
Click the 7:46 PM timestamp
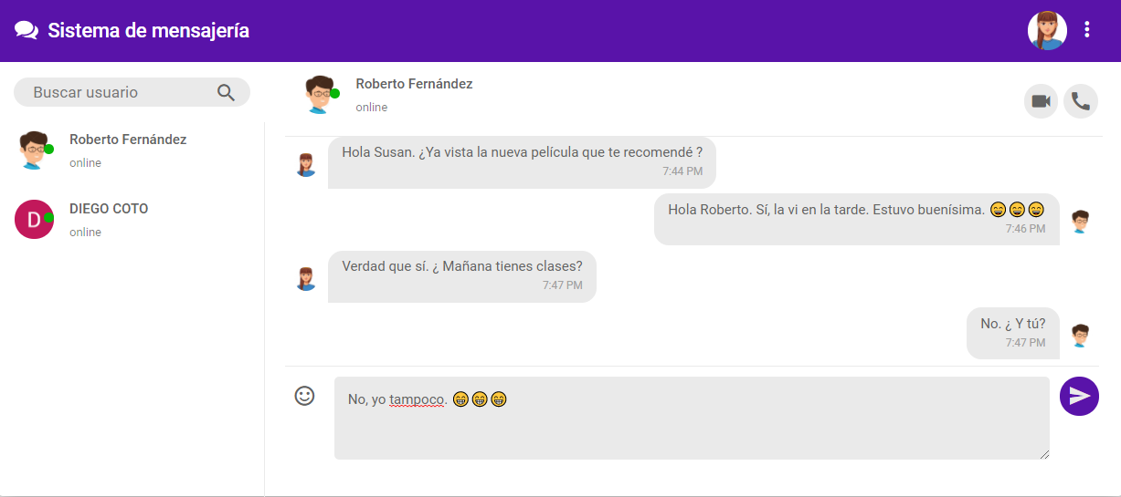pos(1025,229)
